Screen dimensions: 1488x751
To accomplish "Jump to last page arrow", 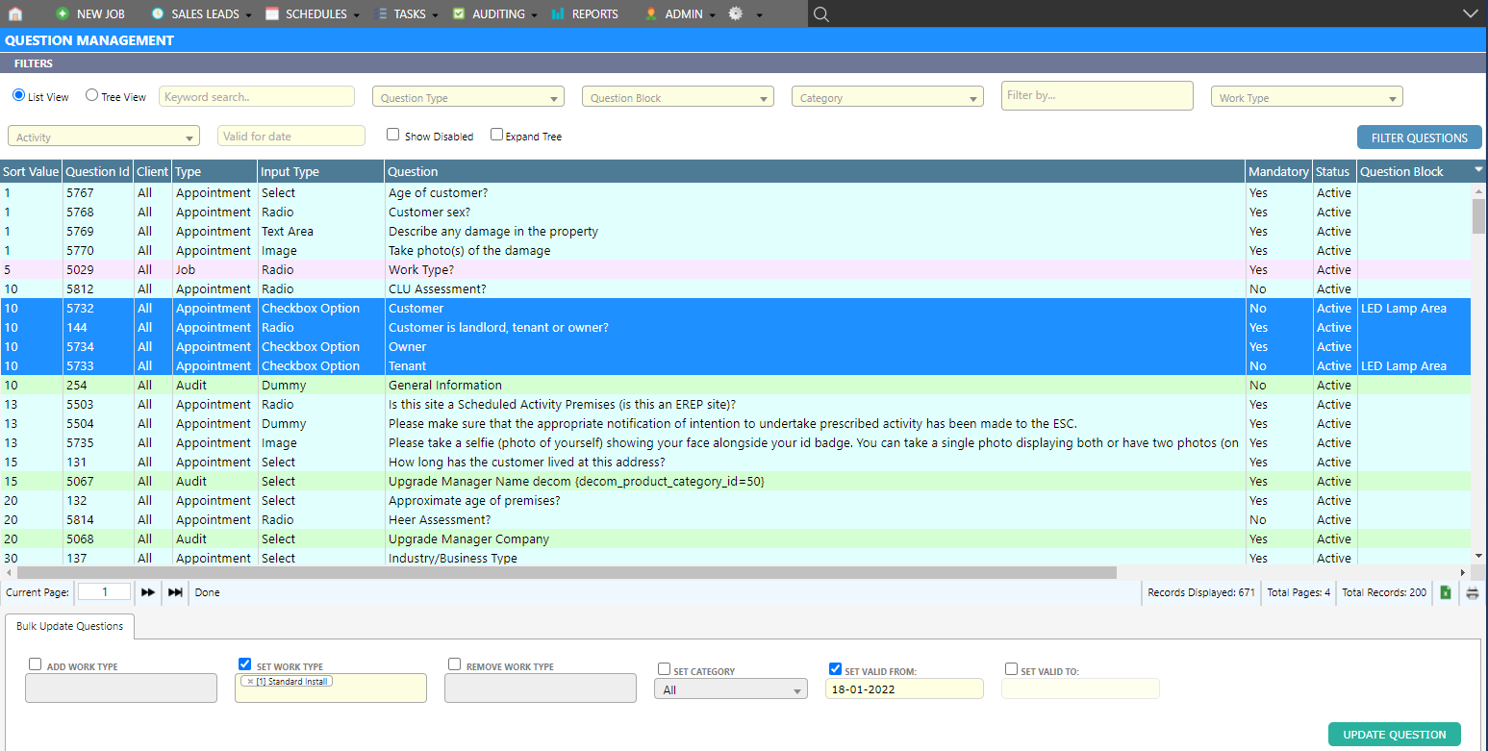I will pyautogui.click(x=175, y=592).
